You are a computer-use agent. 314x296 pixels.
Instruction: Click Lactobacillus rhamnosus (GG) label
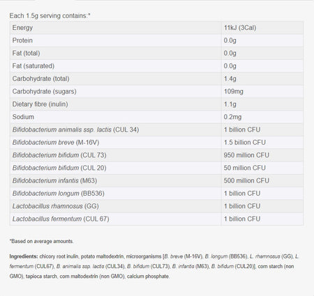pyautogui.click(x=56, y=206)
